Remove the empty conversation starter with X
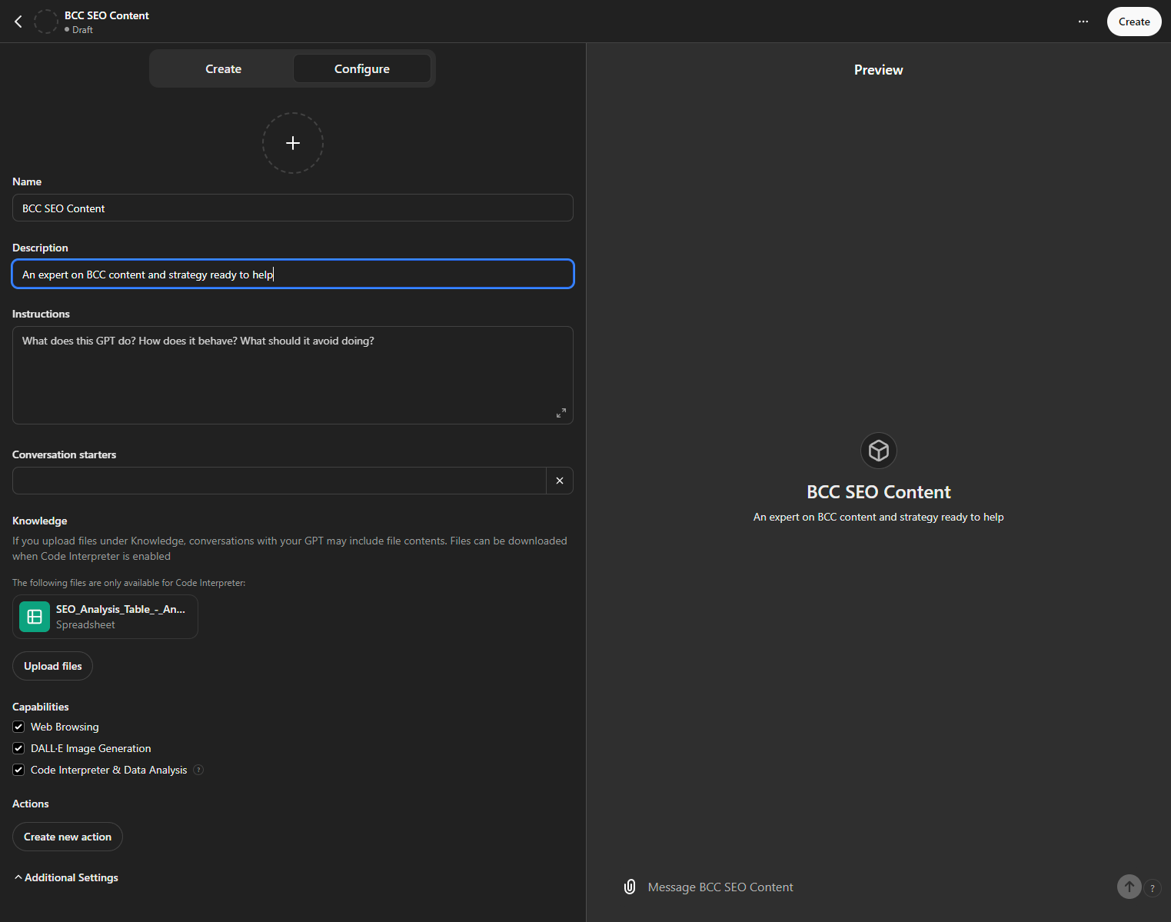 (560, 481)
